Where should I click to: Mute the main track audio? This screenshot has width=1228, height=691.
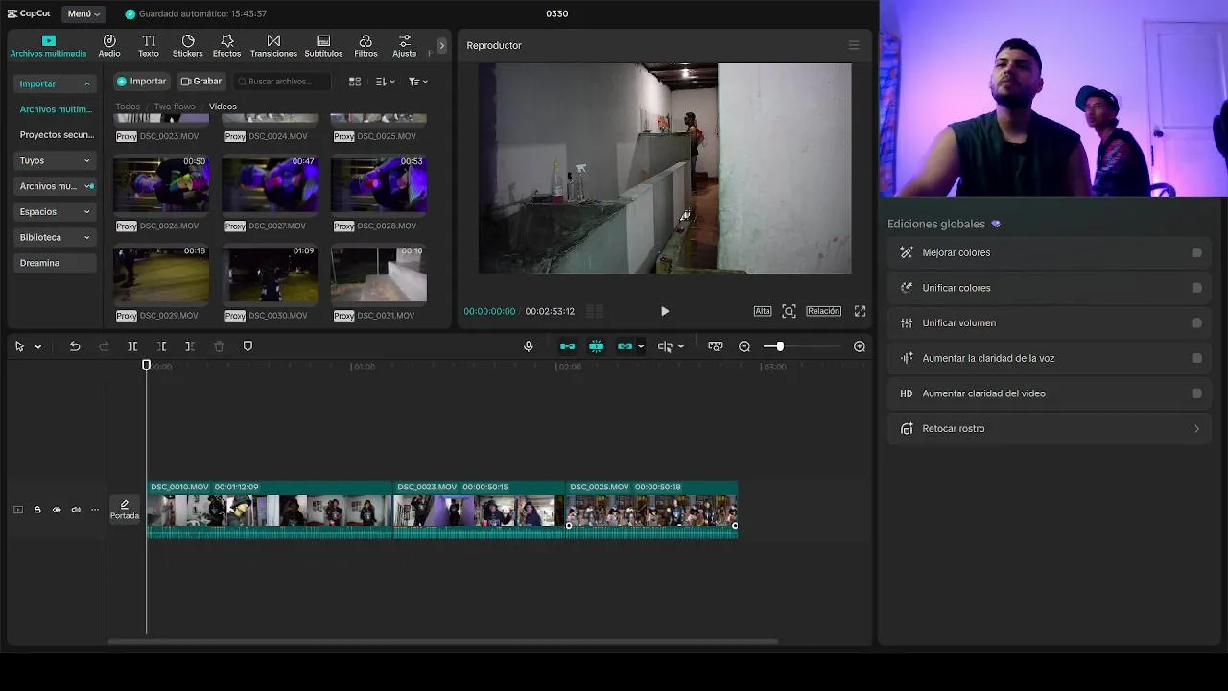(76, 510)
